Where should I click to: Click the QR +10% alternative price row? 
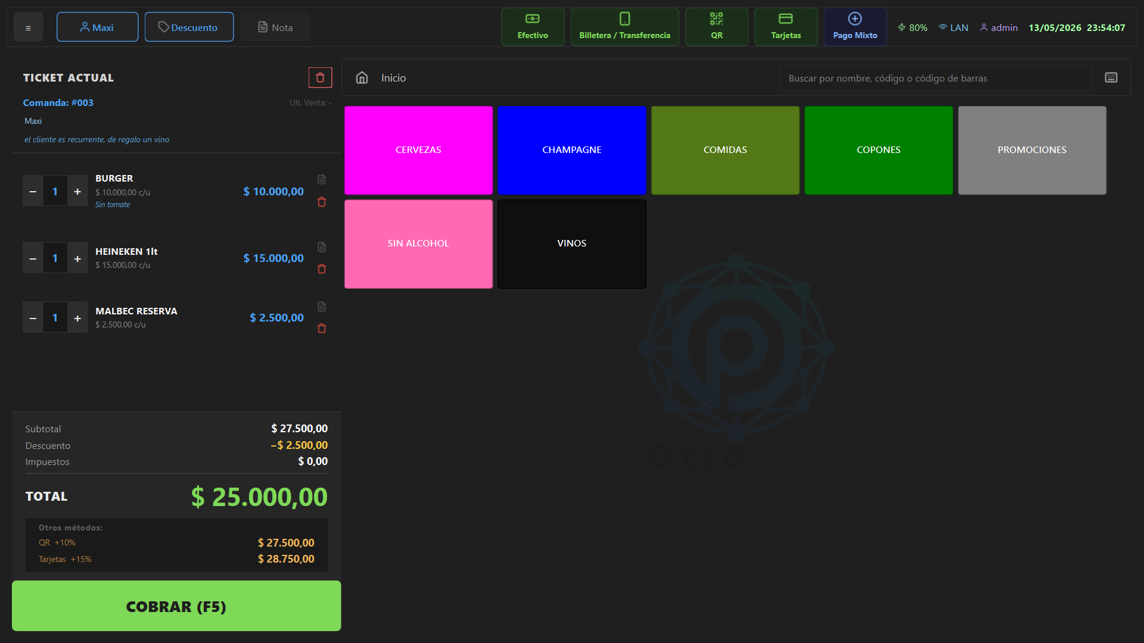pos(176,542)
